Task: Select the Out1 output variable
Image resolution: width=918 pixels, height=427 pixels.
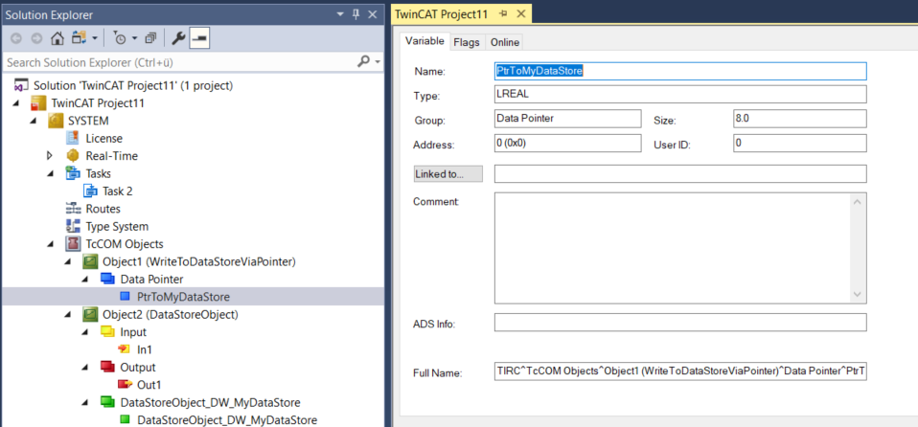Action: point(149,384)
